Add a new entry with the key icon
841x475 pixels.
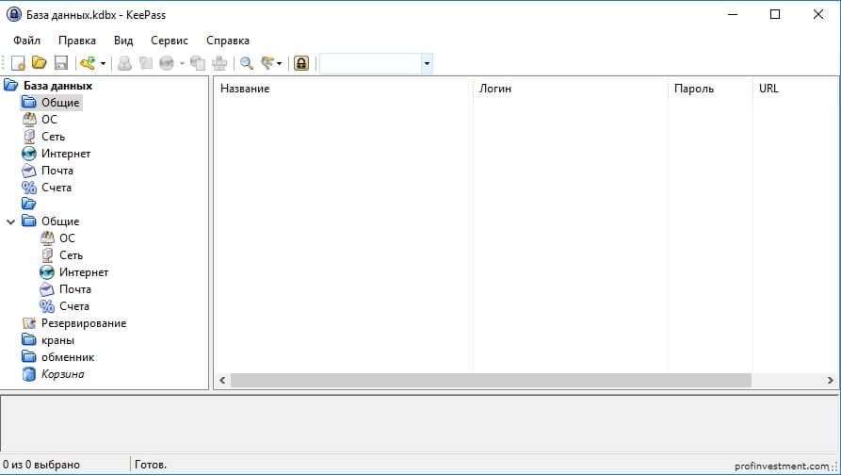tap(88, 63)
